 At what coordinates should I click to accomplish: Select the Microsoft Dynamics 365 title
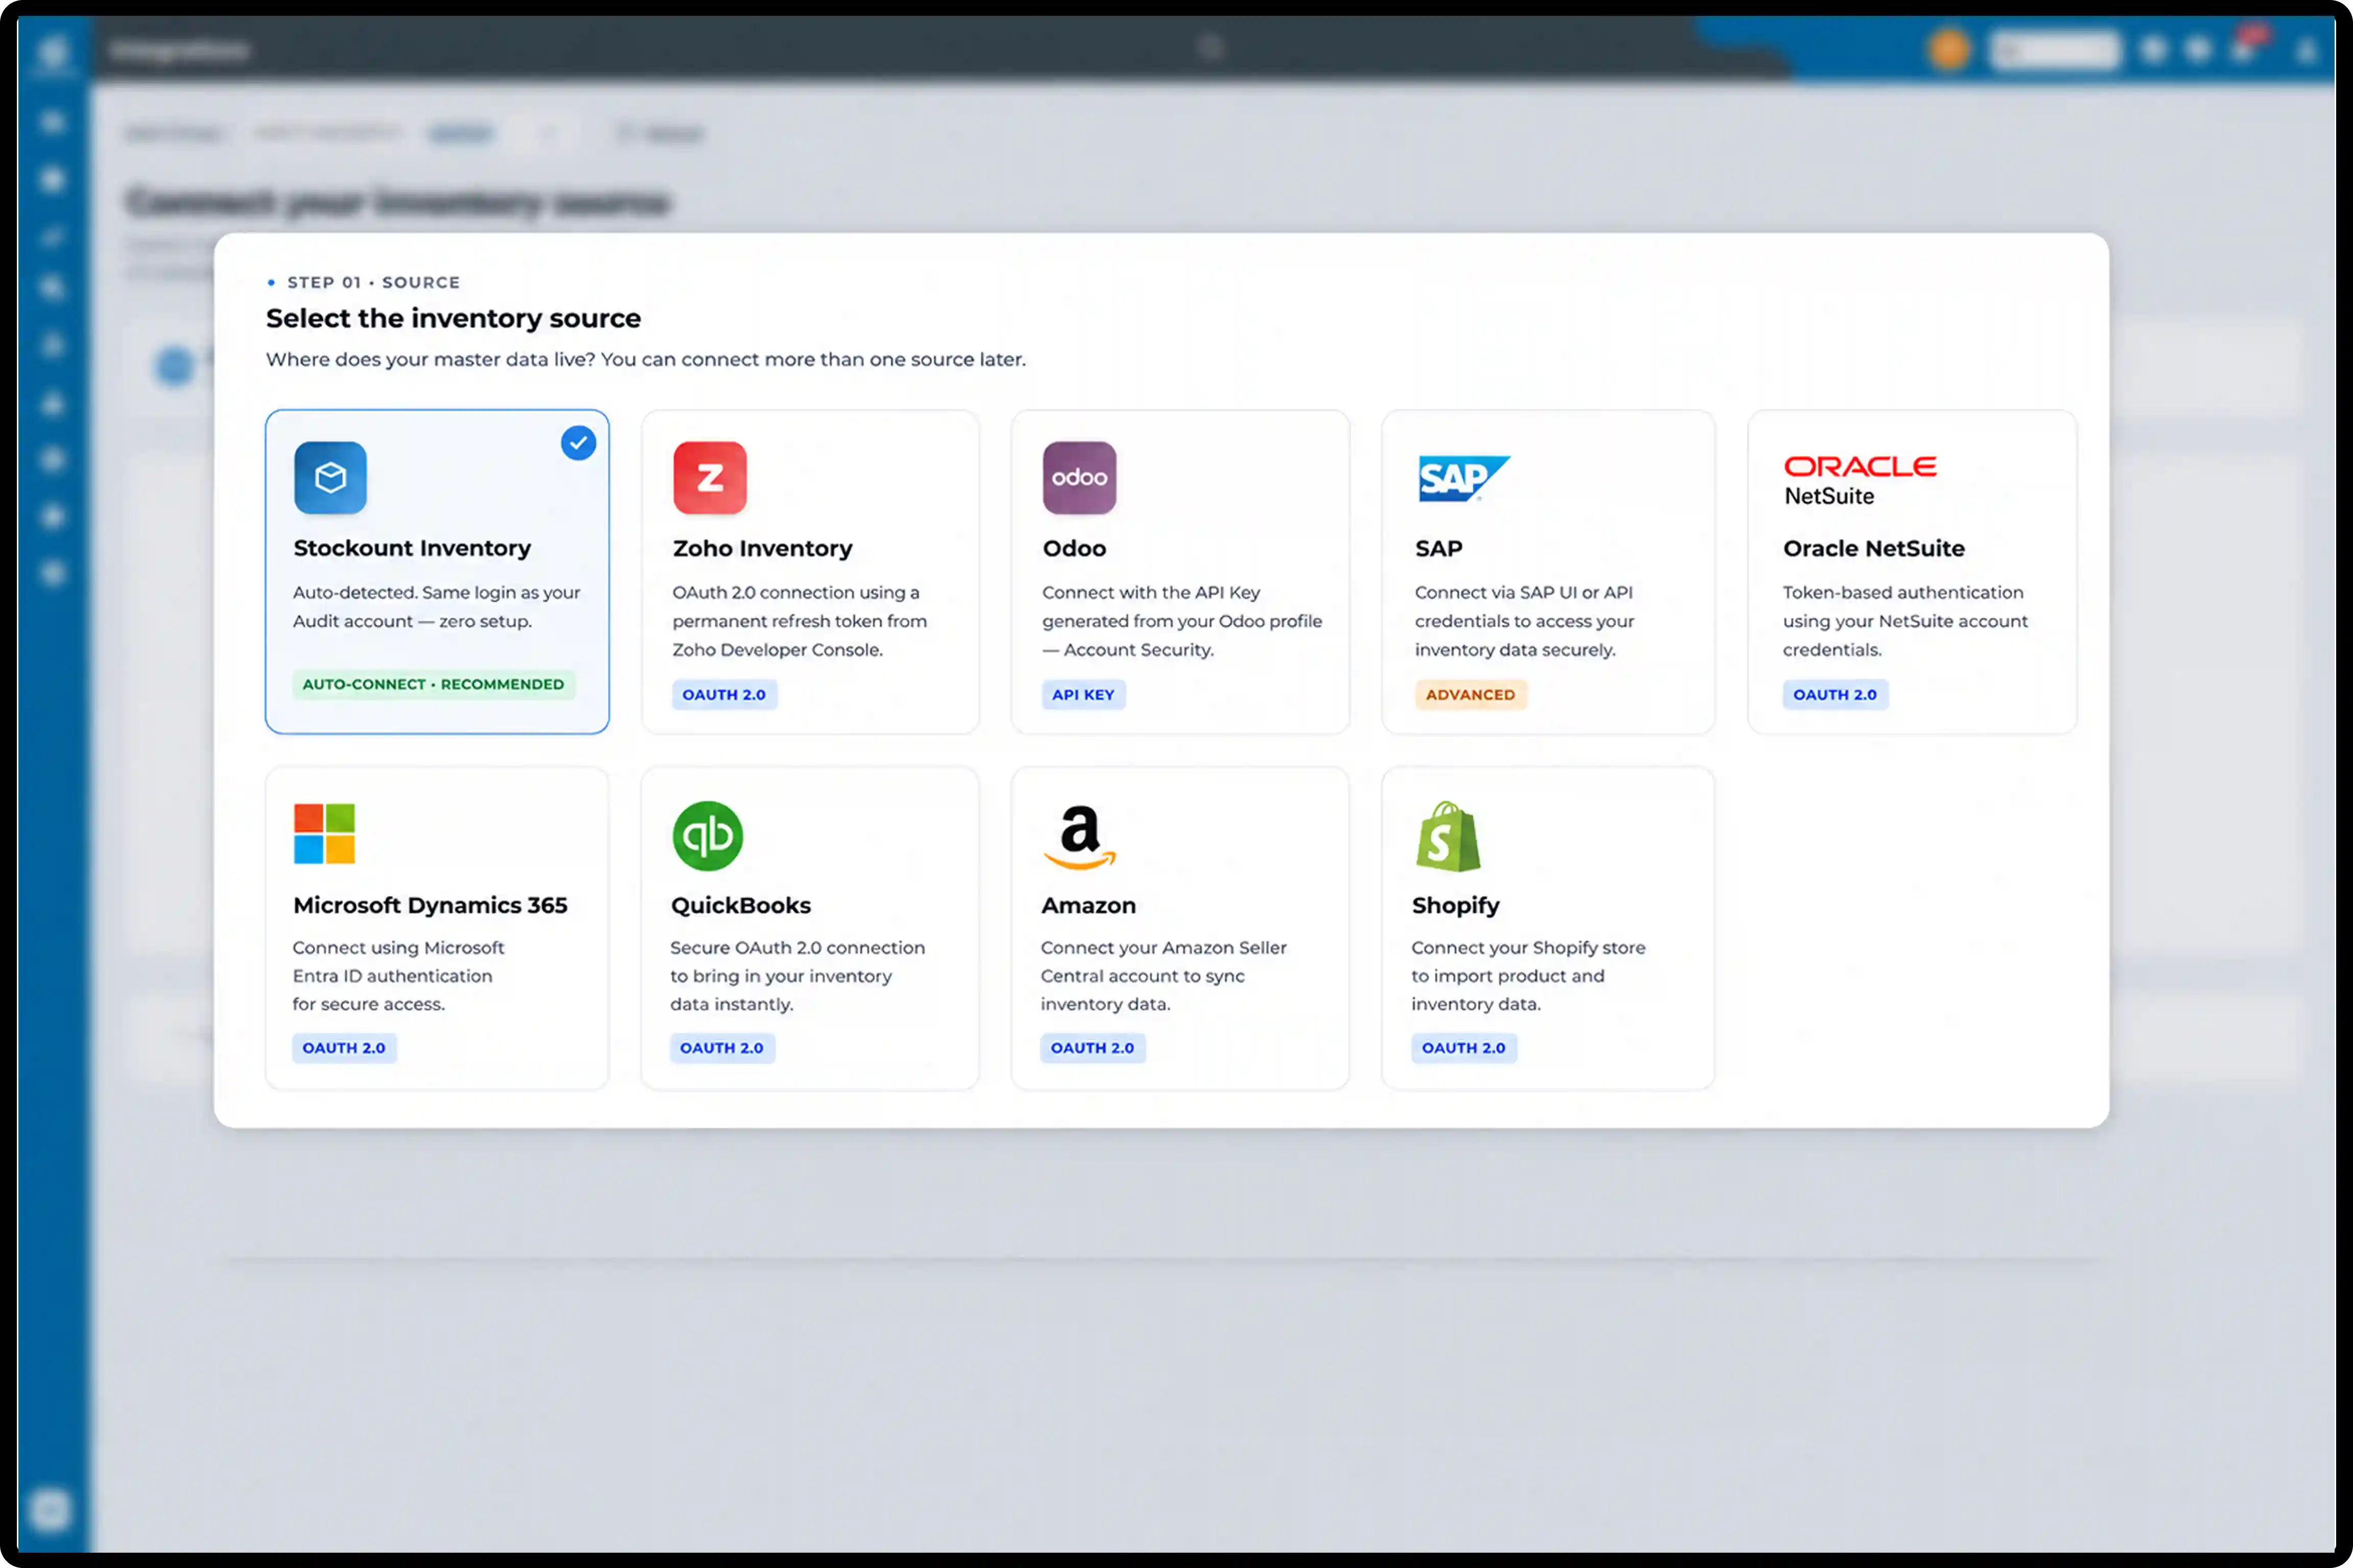click(x=430, y=905)
